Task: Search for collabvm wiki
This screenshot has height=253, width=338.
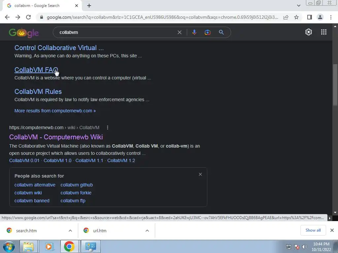Action: [x=28, y=193]
